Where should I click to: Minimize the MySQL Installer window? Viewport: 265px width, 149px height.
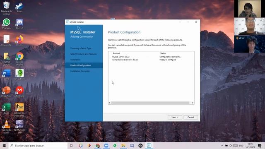click(x=180, y=22)
